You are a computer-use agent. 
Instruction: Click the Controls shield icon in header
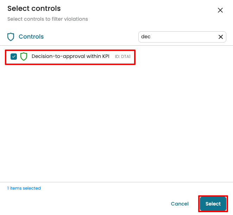(11, 37)
